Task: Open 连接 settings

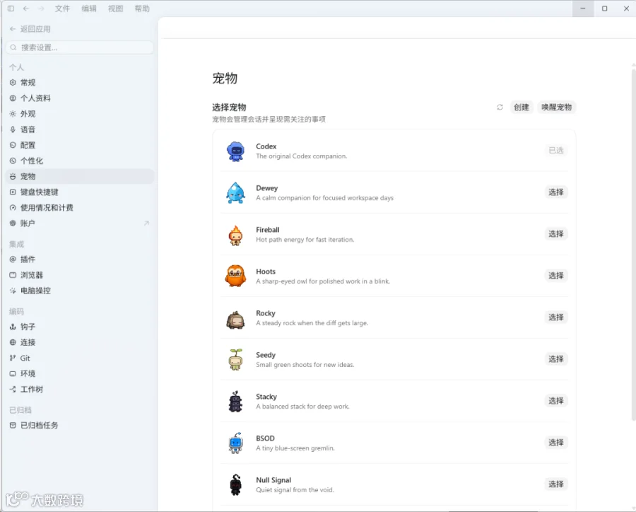Action: click(79, 342)
